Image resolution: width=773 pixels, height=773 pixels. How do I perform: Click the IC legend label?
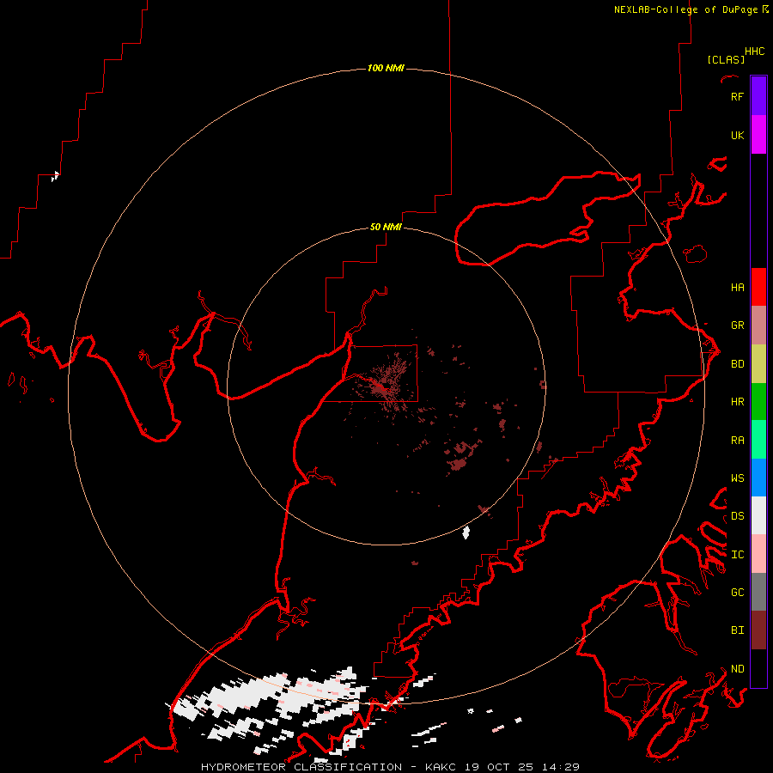(737, 555)
